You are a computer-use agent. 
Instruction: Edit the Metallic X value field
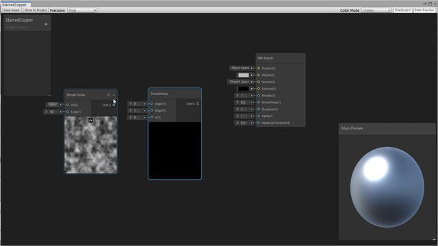click(244, 96)
